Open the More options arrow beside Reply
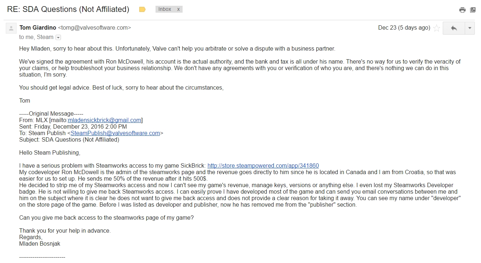This screenshot has height=263, width=481. [x=470, y=28]
